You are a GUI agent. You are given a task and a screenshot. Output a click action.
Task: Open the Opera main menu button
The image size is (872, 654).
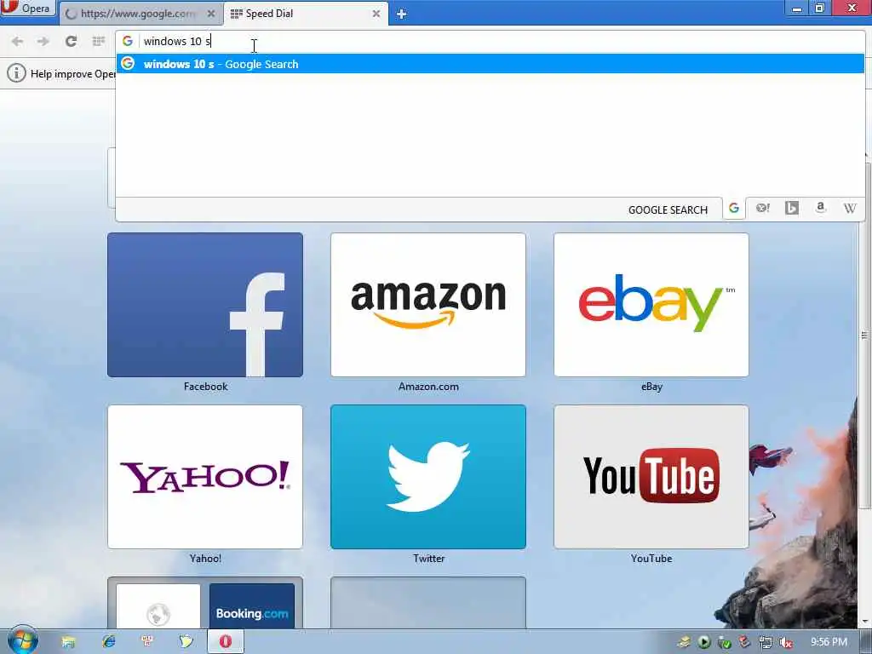(28, 9)
